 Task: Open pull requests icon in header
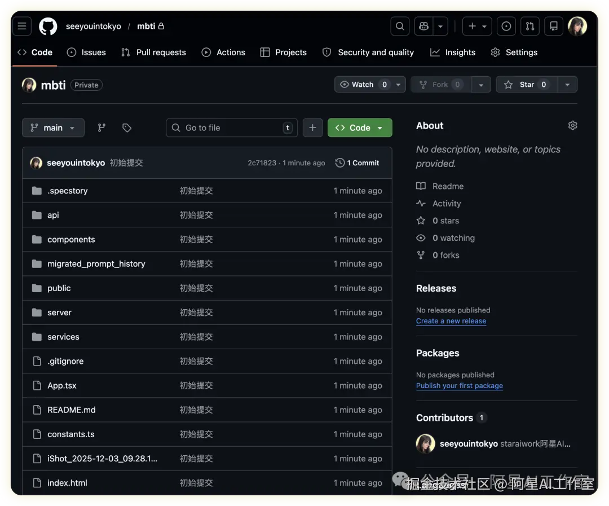529,26
